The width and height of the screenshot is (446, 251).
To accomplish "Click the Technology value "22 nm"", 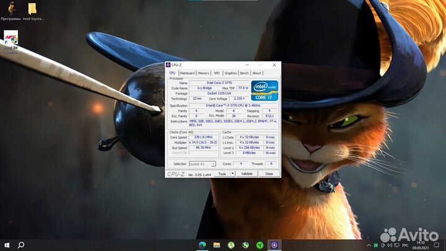I will tap(197, 99).
